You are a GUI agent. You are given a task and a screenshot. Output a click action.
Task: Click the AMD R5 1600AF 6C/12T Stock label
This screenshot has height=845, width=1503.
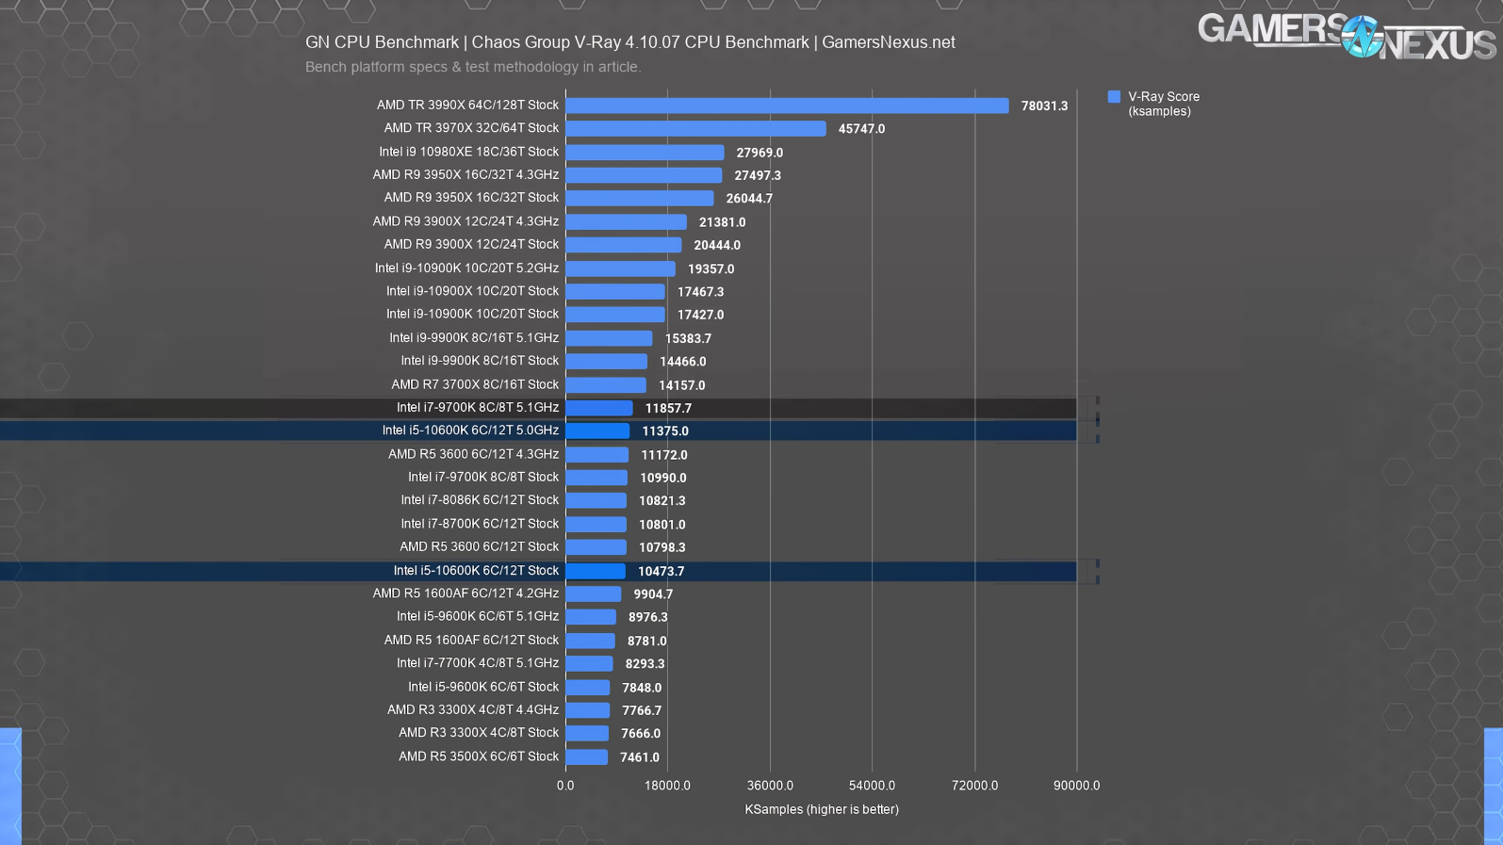[471, 640]
